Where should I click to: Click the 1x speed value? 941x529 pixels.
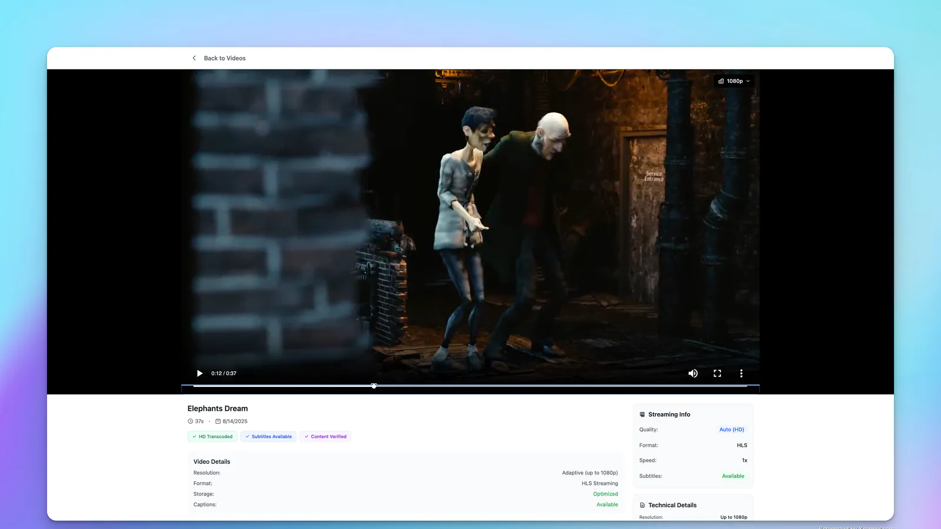tap(745, 461)
